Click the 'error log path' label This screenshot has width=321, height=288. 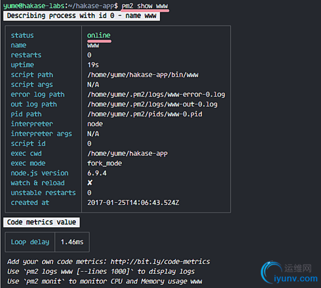38,95
